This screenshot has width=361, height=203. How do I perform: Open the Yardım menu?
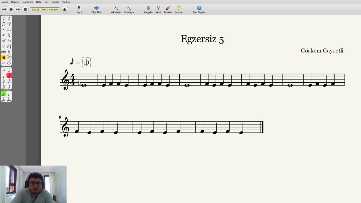click(x=66, y=2)
